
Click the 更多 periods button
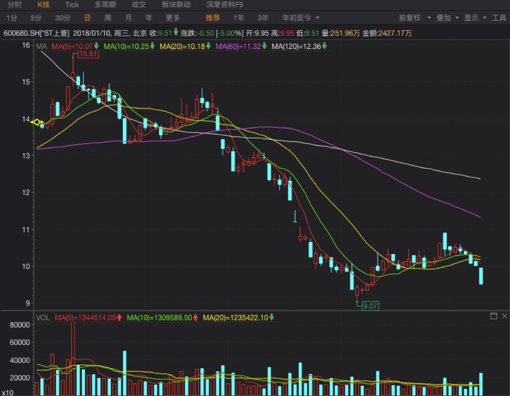[x=172, y=17]
